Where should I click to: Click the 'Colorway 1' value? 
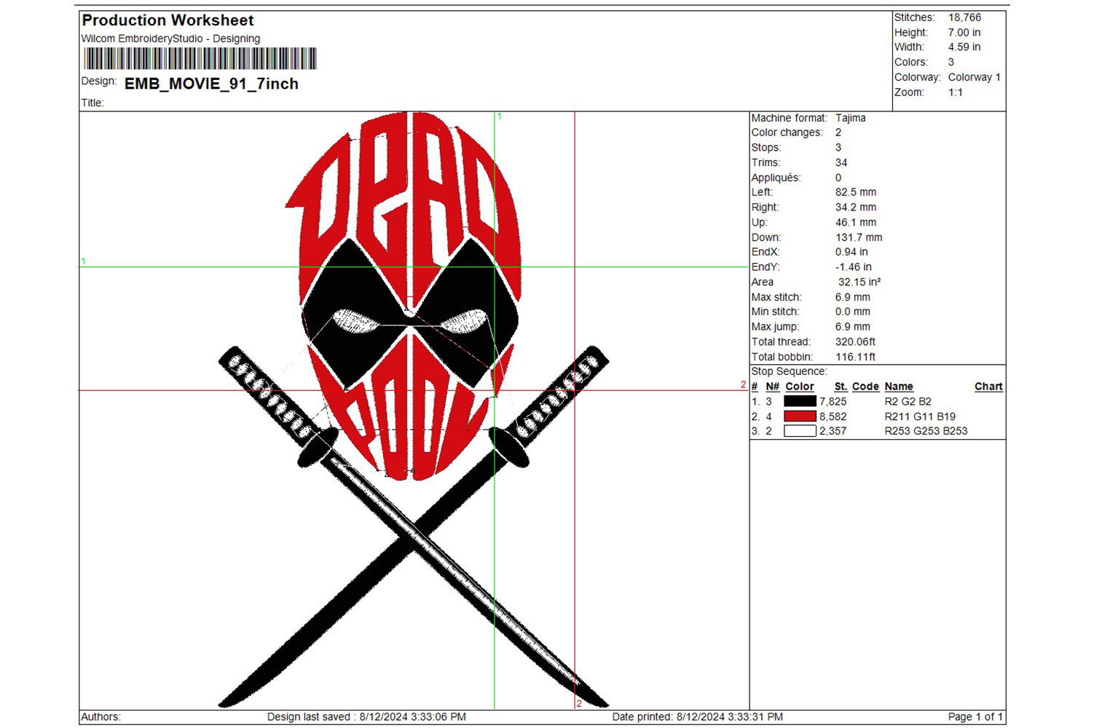[974, 77]
